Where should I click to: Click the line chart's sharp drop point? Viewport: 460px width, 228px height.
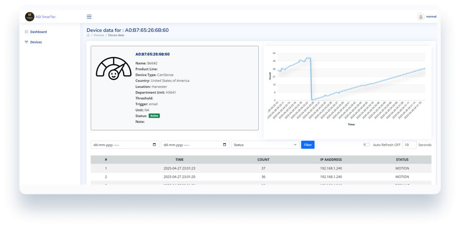click(x=311, y=79)
